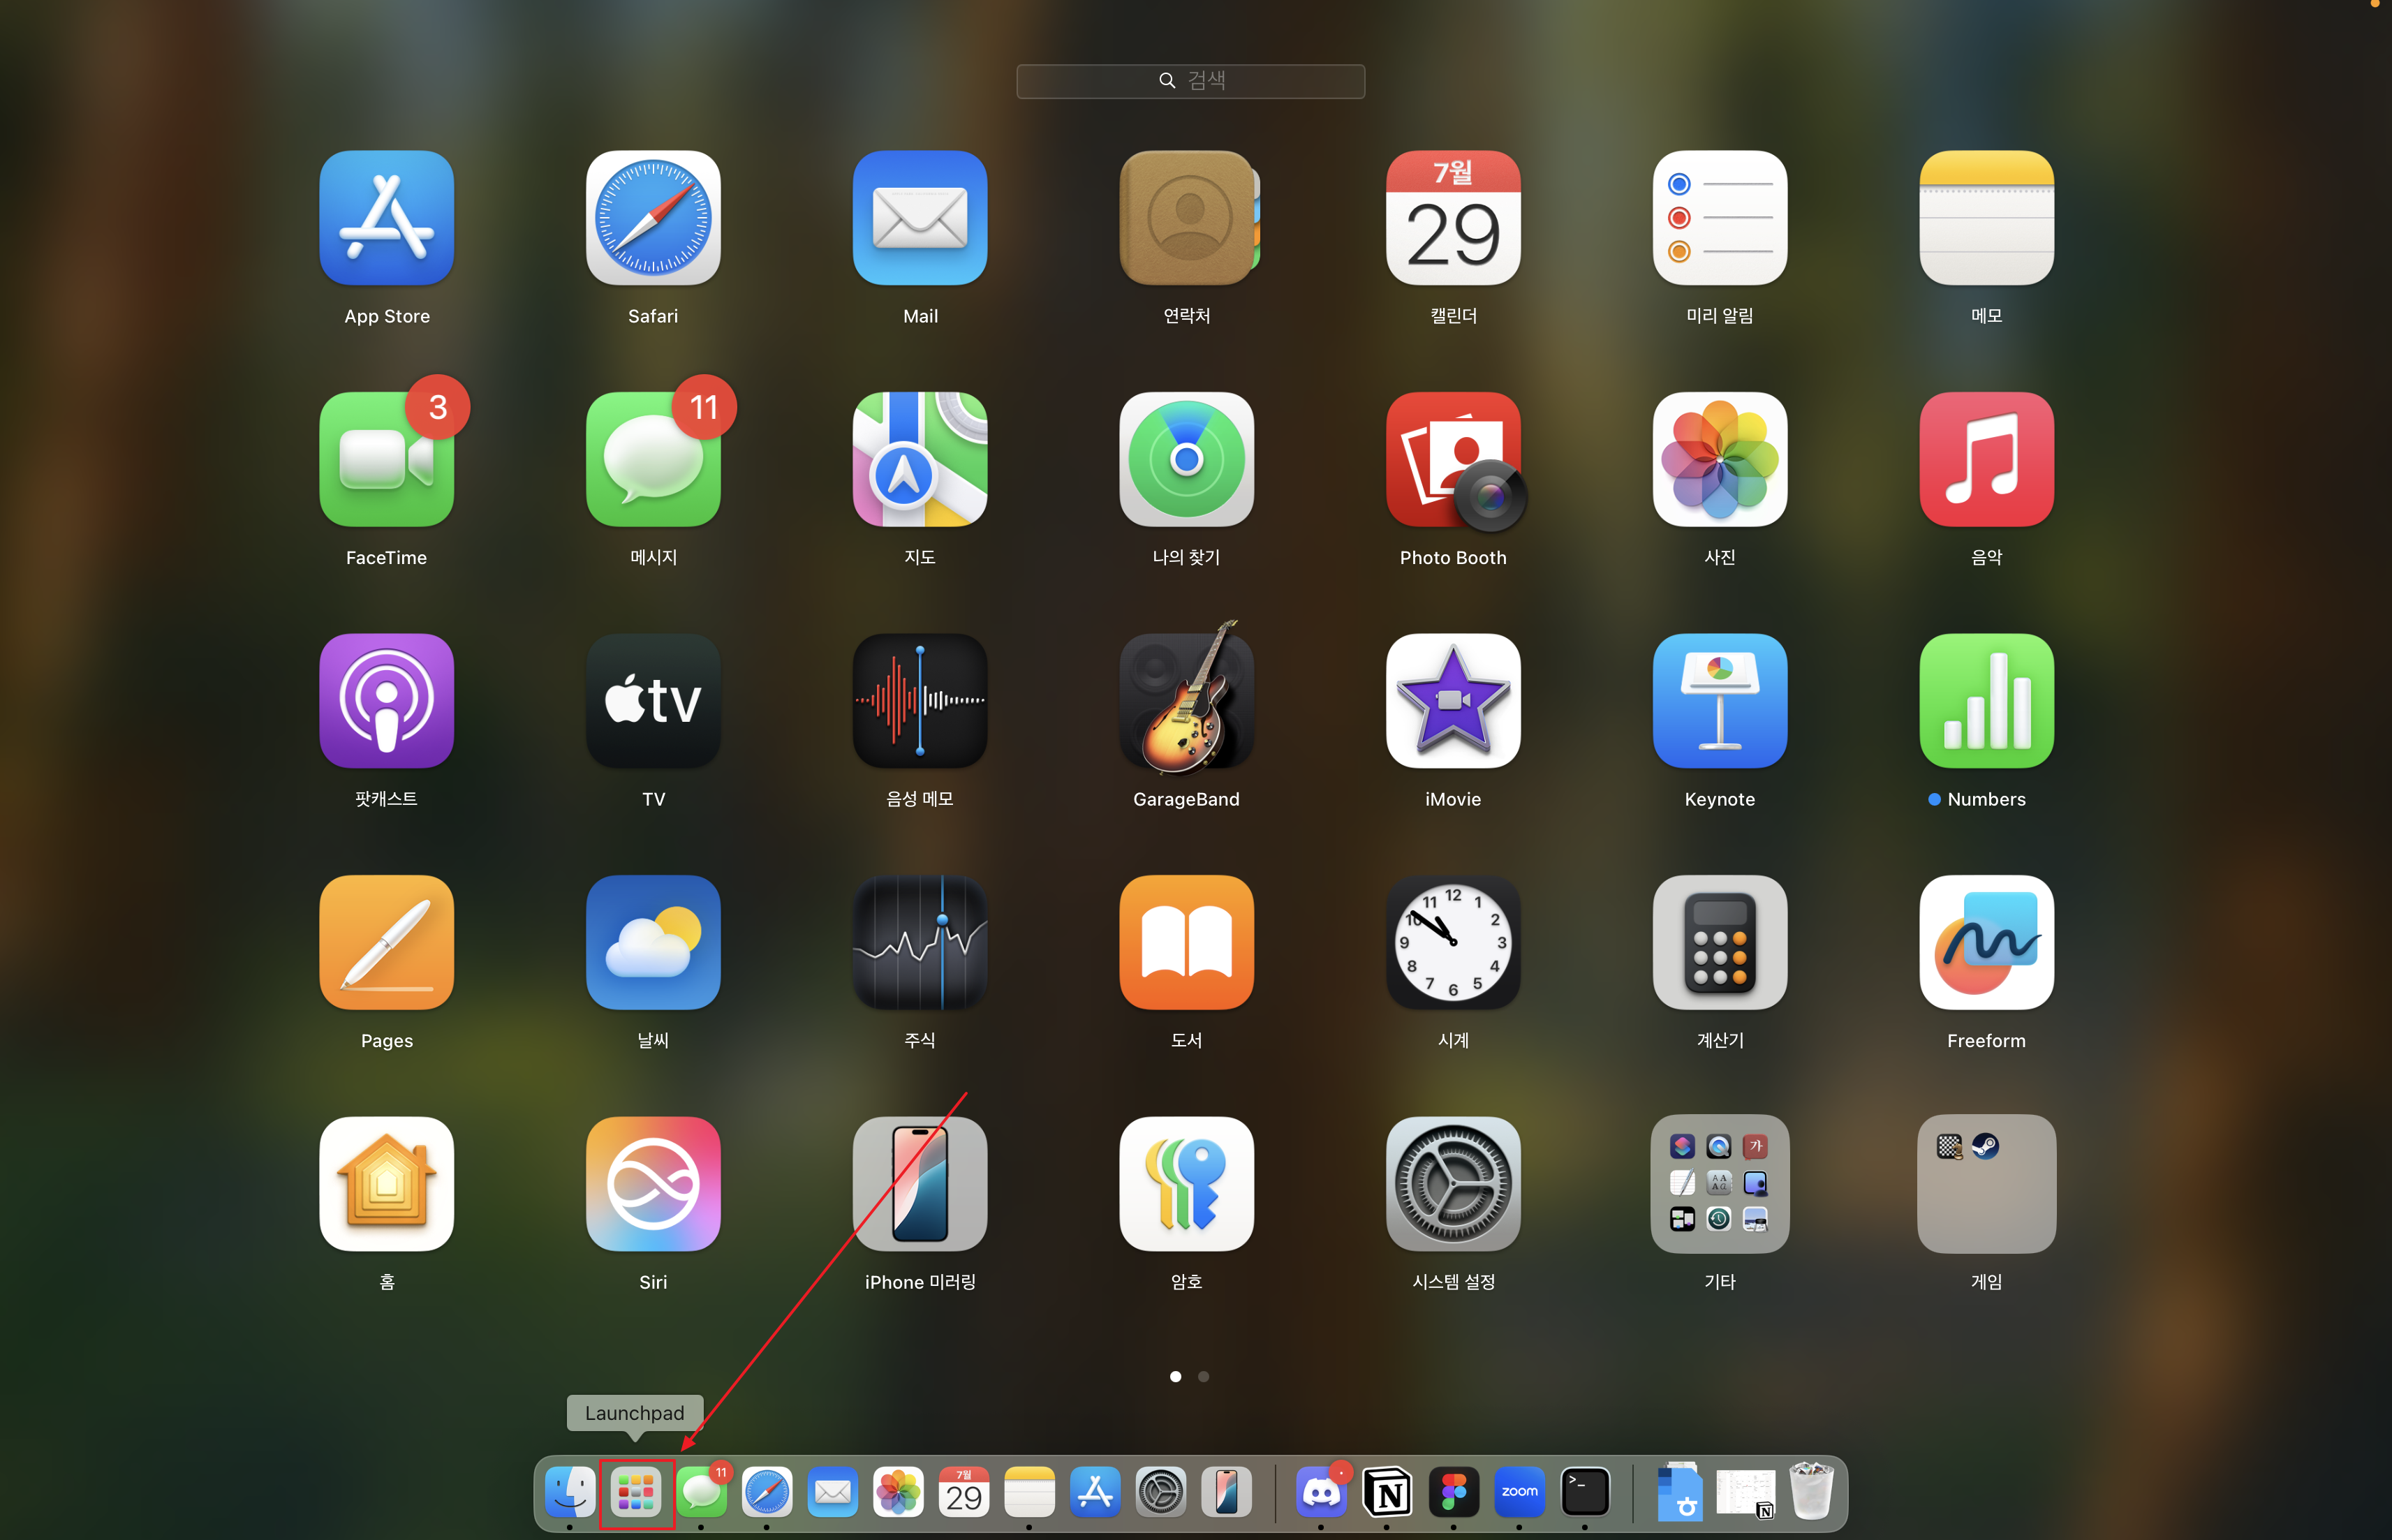Viewport: 2392px width, 1540px height.
Task: Launch the iMovie app
Action: tap(1452, 701)
